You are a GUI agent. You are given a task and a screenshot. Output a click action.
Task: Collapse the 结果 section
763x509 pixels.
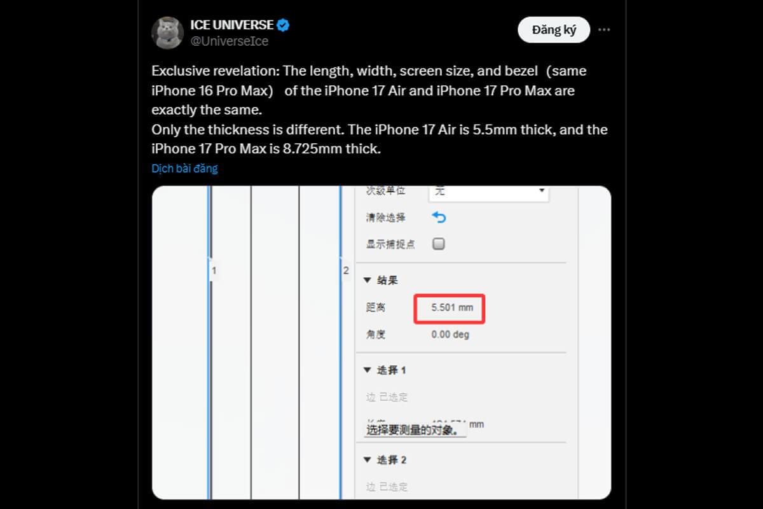click(x=368, y=281)
